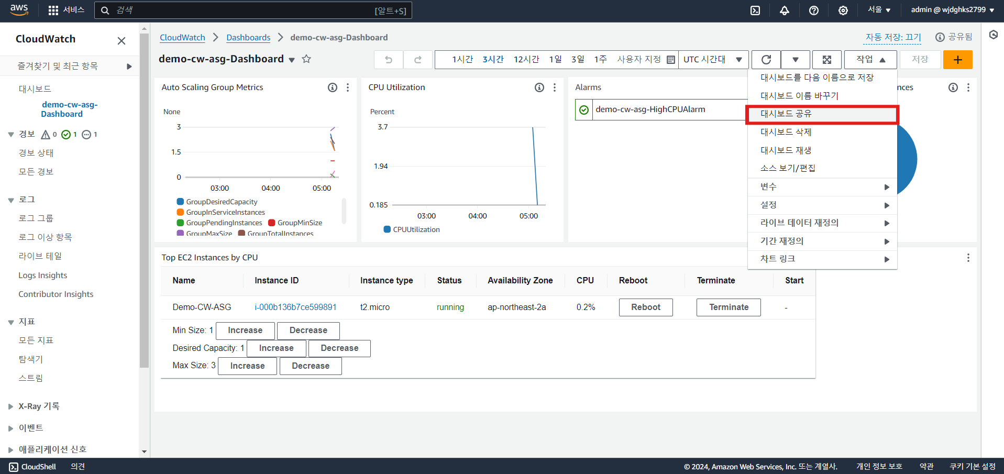Show info for Auto Scaling Group Metrics widget
The width and height of the screenshot is (1004, 474).
point(333,87)
